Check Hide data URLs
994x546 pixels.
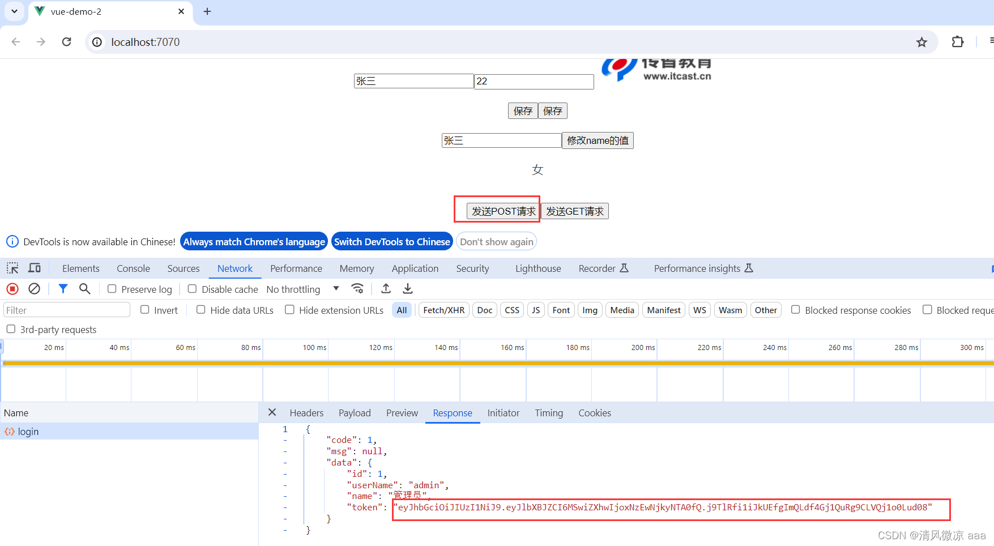point(201,310)
